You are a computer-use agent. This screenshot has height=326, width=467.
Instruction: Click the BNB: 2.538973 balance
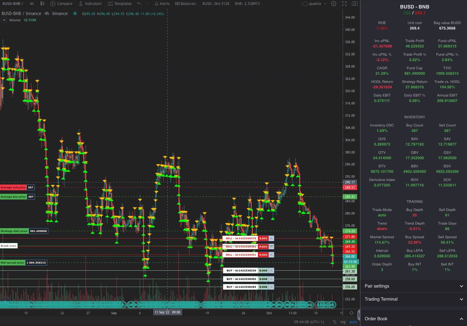pyautogui.click(x=247, y=4)
